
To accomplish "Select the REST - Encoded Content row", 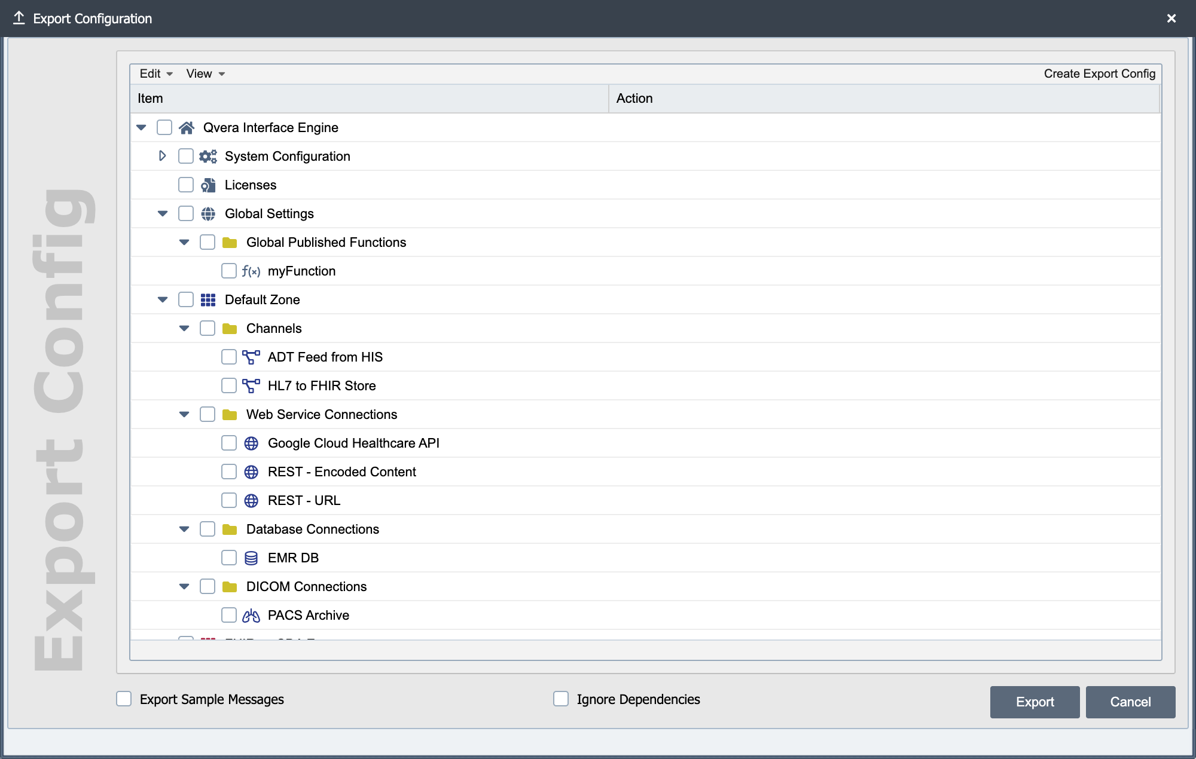I will 645,472.
